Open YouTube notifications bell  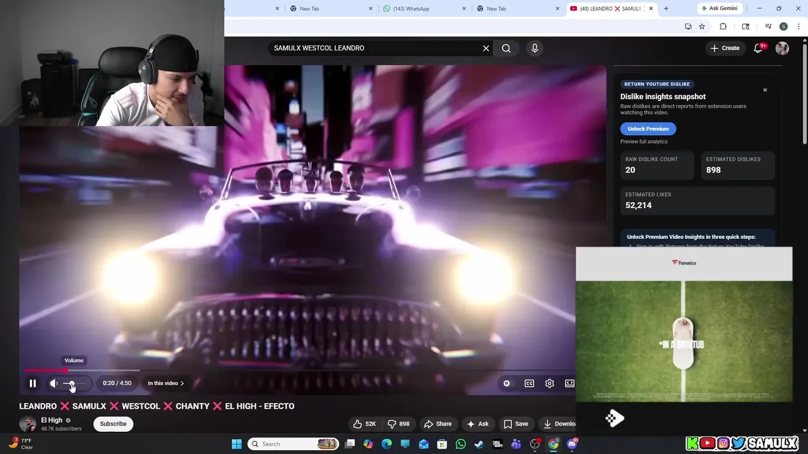coord(759,48)
